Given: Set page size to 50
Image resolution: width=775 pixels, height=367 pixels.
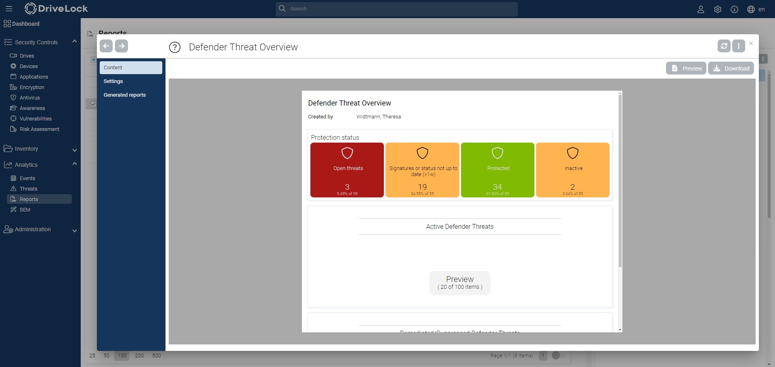Looking at the screenshot, I should [107, 356].
